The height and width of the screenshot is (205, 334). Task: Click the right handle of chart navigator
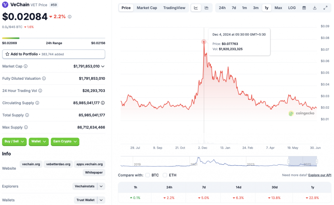(x=317, y=161)
